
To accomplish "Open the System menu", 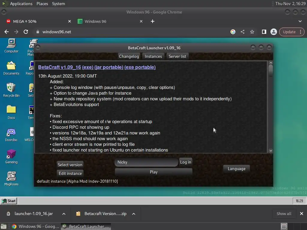I will (x=58, y=4).
